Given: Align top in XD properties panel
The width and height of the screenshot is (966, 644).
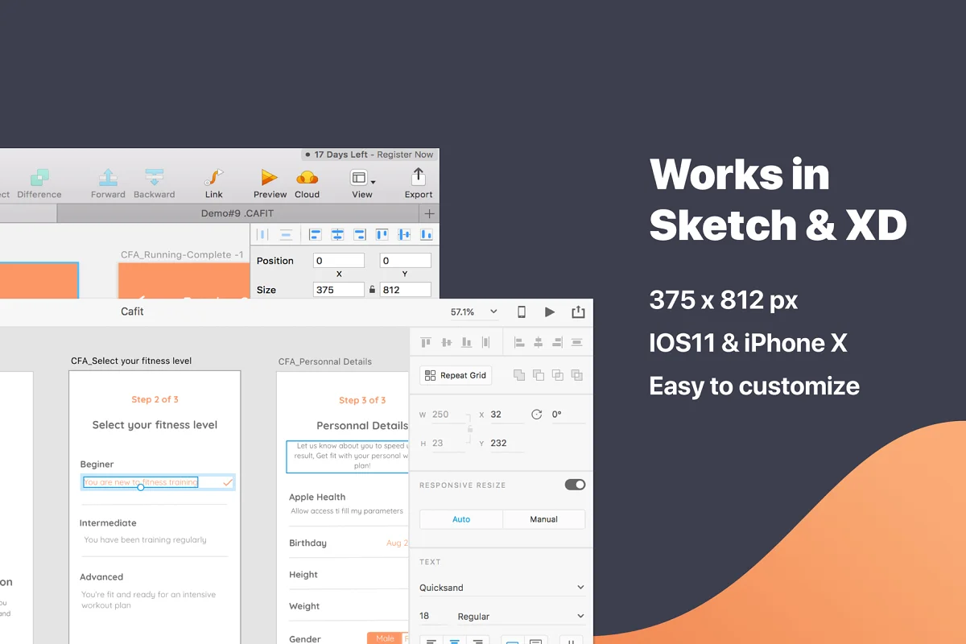Looking at the screenshot, I should pos(426,342).
